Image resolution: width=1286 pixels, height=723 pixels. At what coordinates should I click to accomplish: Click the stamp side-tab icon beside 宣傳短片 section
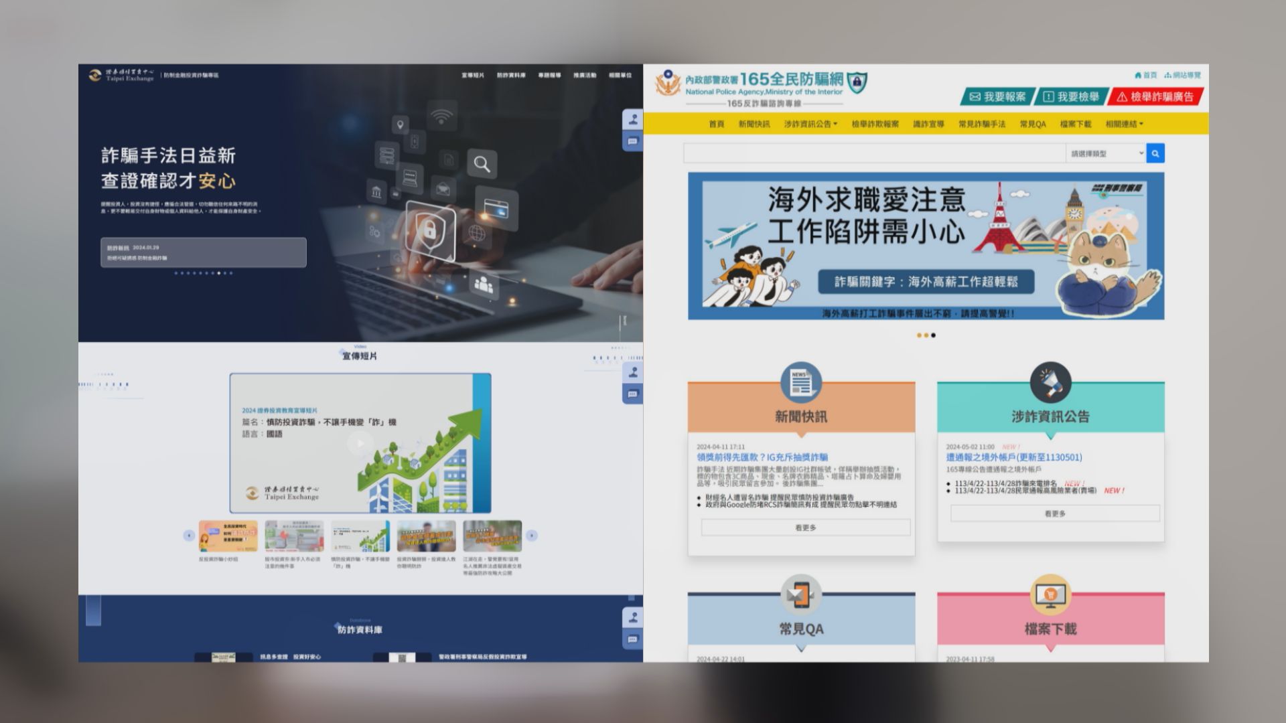(633, 373)
